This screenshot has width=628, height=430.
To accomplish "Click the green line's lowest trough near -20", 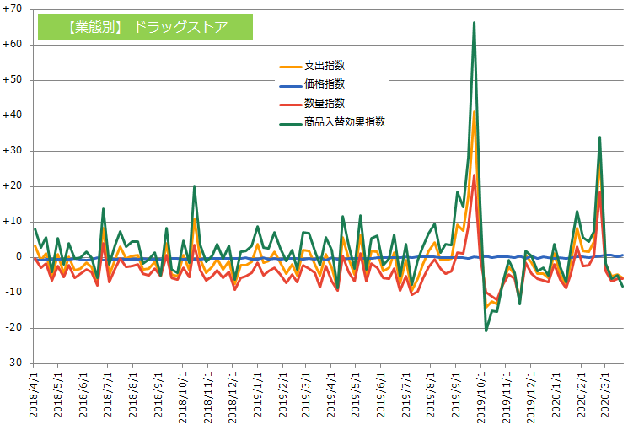I will [x=486, y=331].
